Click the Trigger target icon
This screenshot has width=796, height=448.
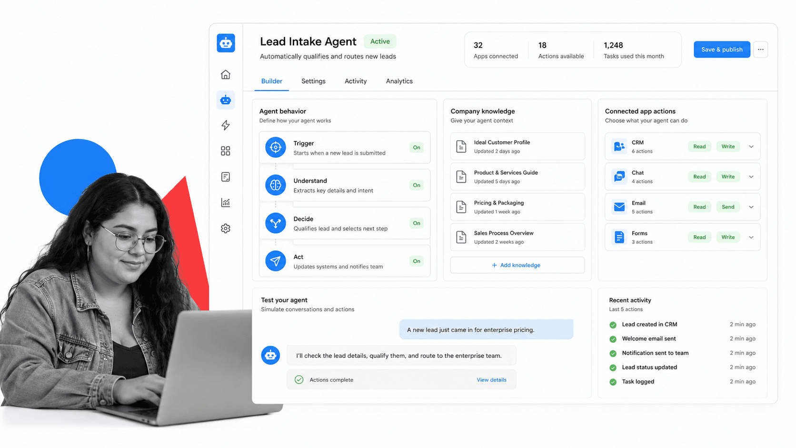(x=276, y=148)
